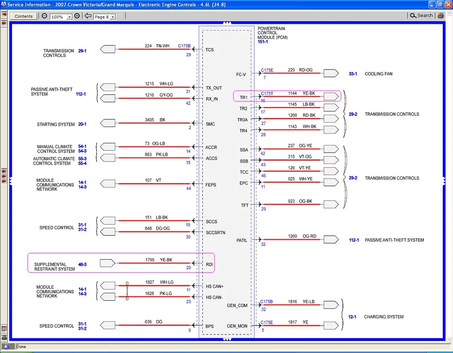Screen dimensions: 453x353
Task: Click the page-edge marker at bottom center
Action: point(227,339)
